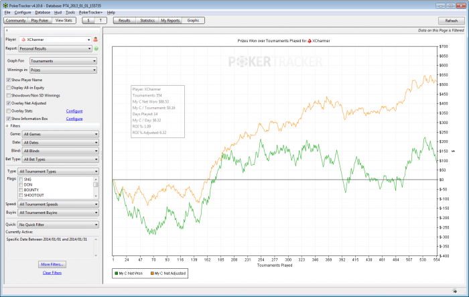
Task: Switch to the Community tab
Action: pyautogui.click(x=16, y=20)
